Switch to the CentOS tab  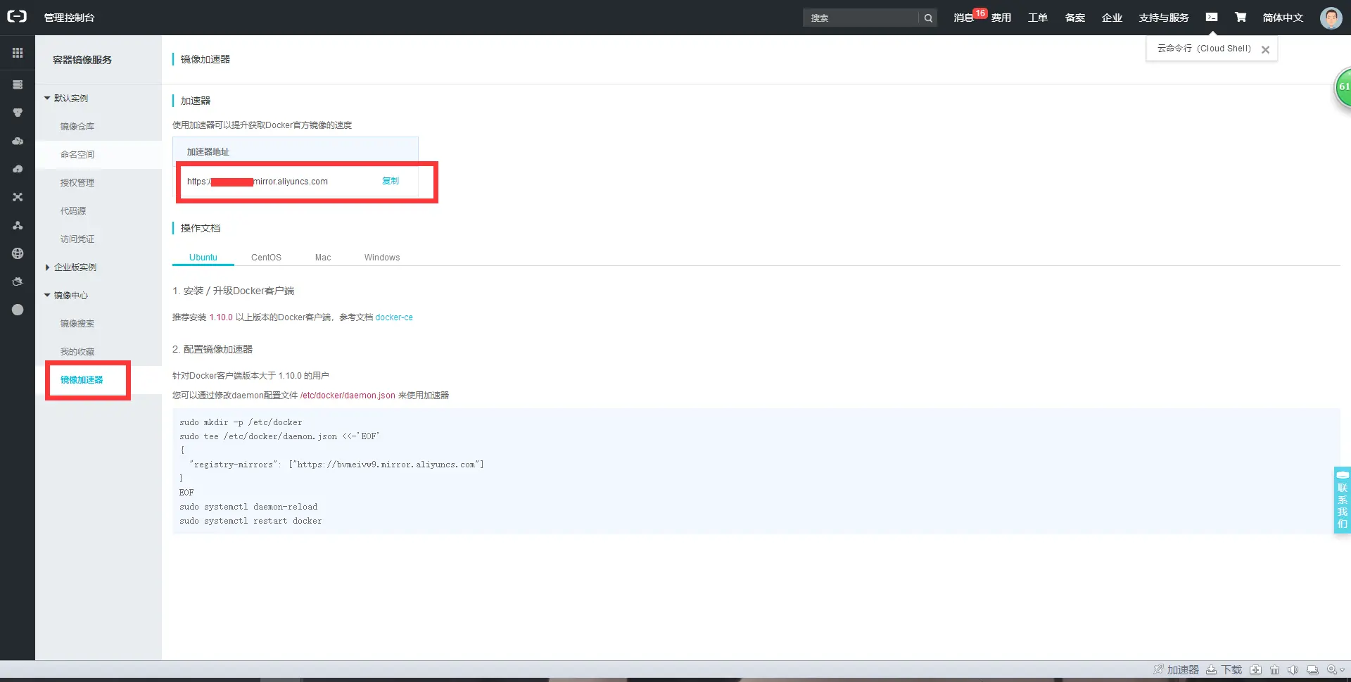(x=266, y=258)
